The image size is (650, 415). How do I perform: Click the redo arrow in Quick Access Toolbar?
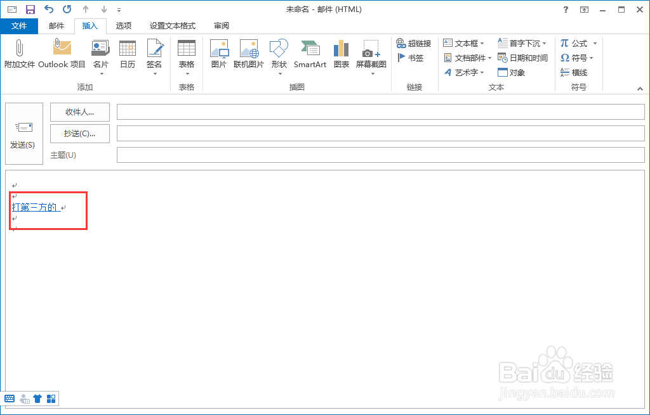tap(66, 9)
